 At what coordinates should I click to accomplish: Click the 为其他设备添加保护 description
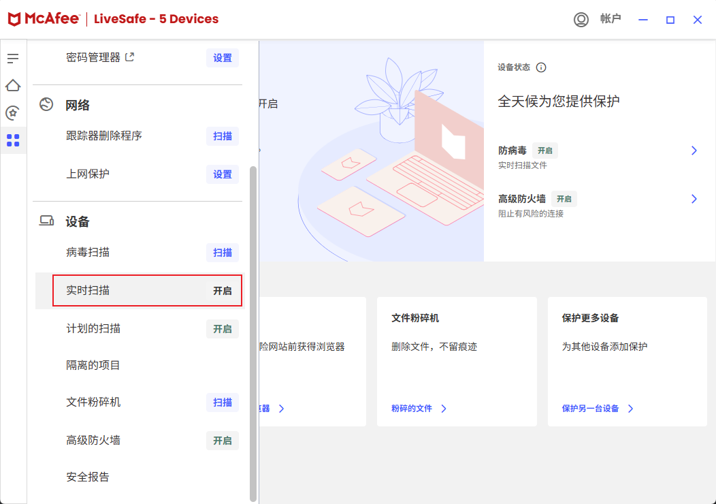click(604, 347)
